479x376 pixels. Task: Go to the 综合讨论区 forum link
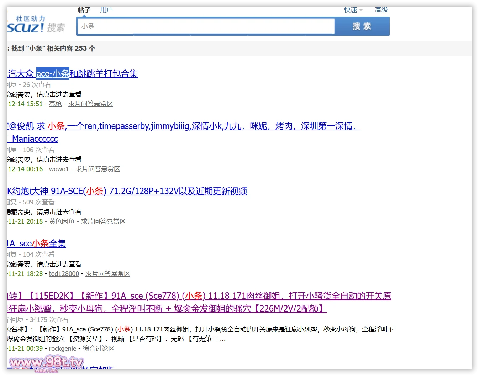98,349
